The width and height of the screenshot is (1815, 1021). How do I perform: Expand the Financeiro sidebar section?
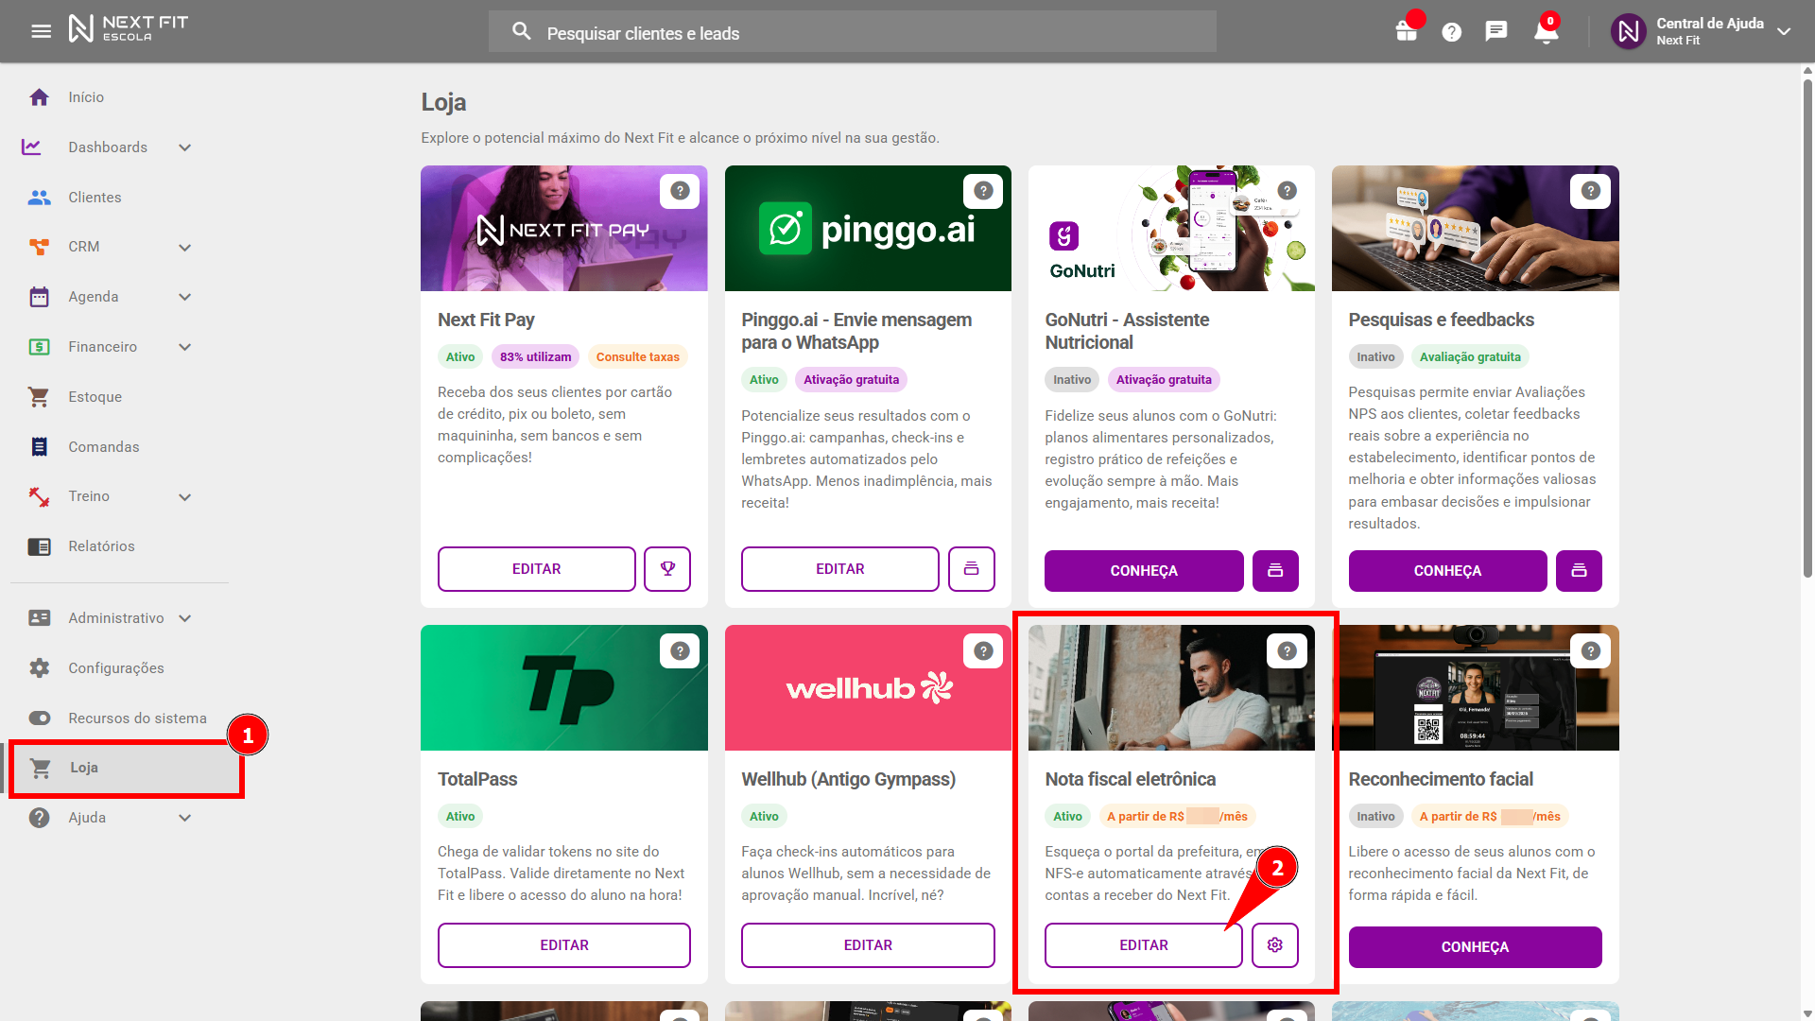click(184, 347)
